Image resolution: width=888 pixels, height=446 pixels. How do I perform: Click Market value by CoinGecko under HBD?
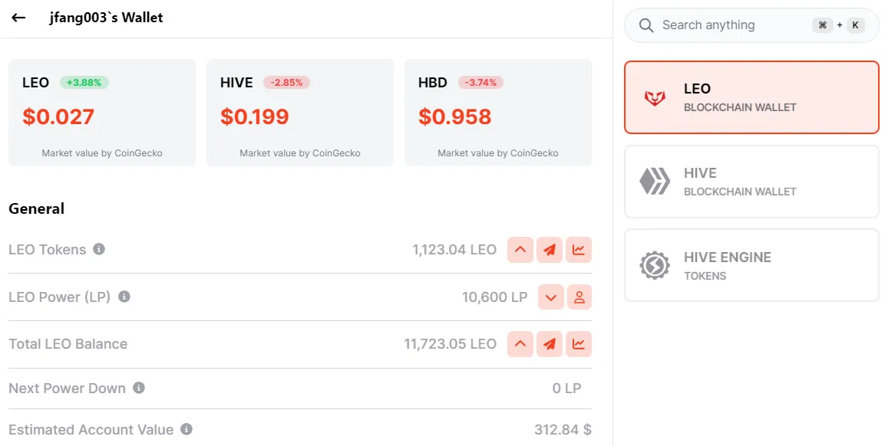pyautogui.click(x=498, y=152)
